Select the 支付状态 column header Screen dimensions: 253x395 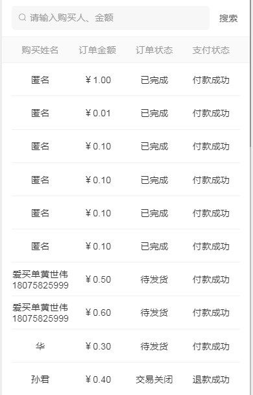pyautogui.click(x=211, y=50)
